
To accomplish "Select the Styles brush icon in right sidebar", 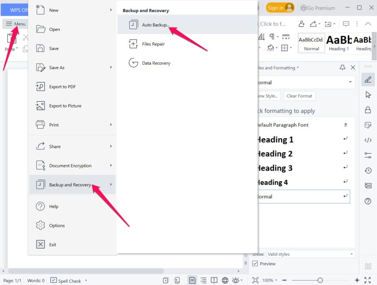I will coord(368,79).
